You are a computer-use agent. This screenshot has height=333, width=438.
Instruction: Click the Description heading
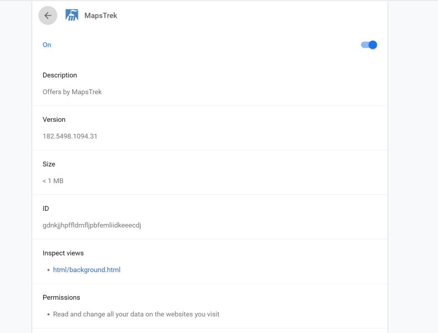coord(59,75)
